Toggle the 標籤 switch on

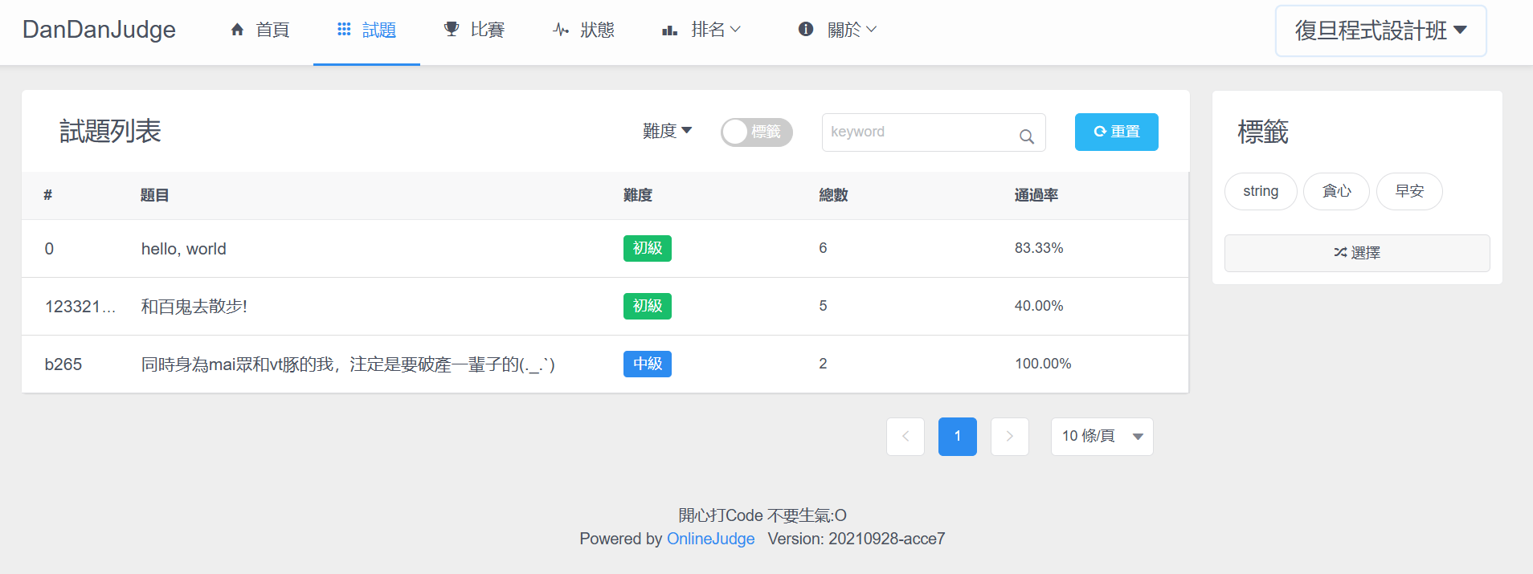(756, 132)
